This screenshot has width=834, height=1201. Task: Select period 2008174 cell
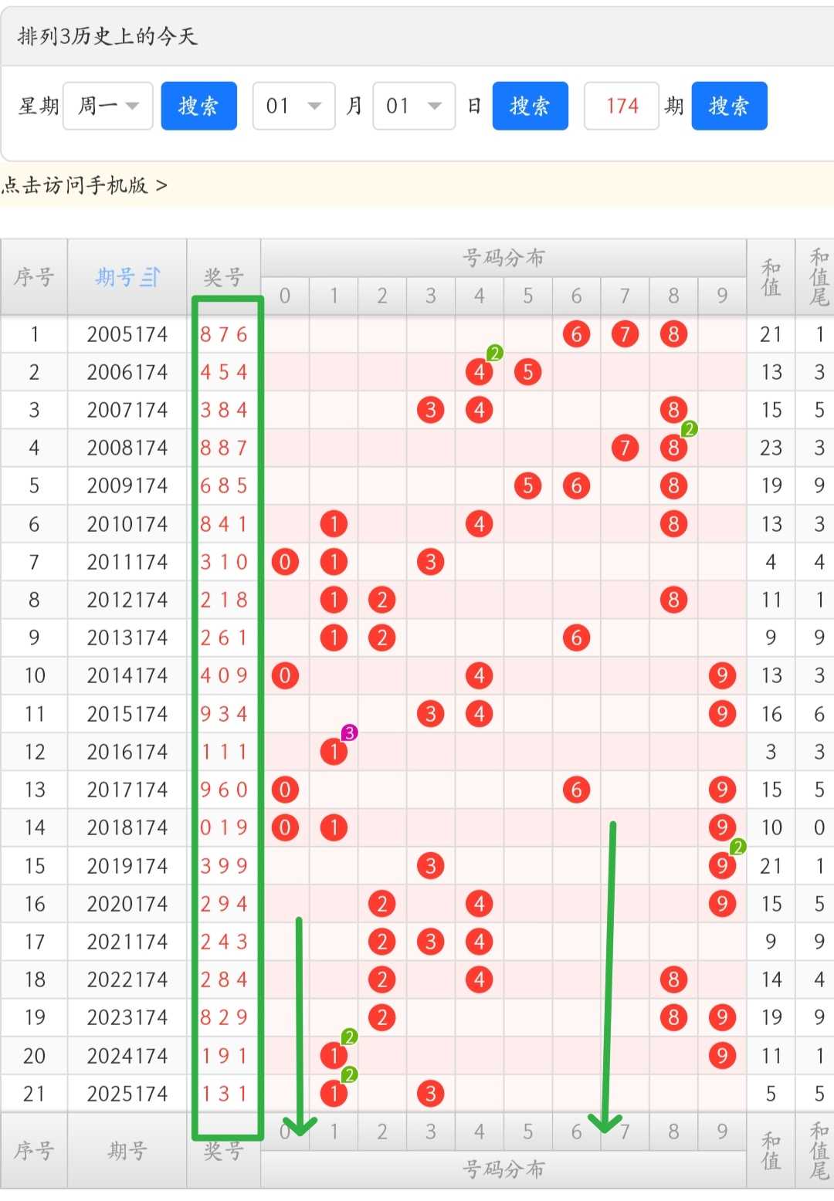[127, 448]
